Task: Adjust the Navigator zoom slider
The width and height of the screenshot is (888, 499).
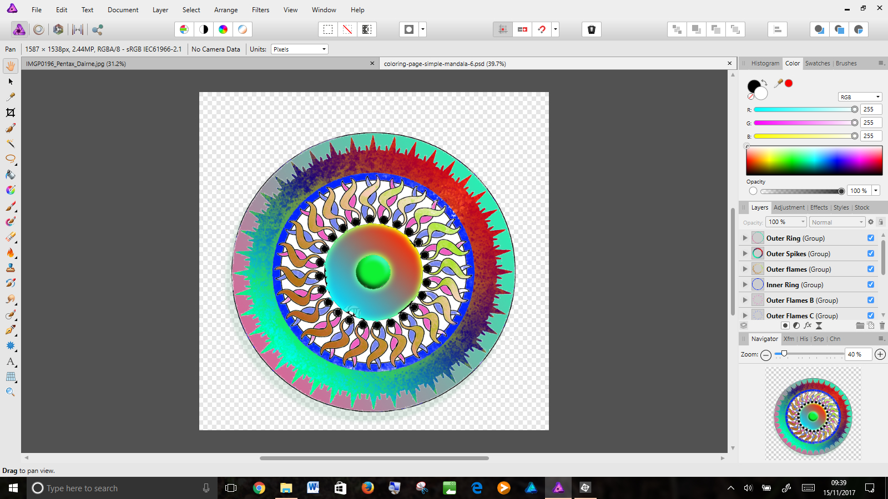Action: pos(784,354)
